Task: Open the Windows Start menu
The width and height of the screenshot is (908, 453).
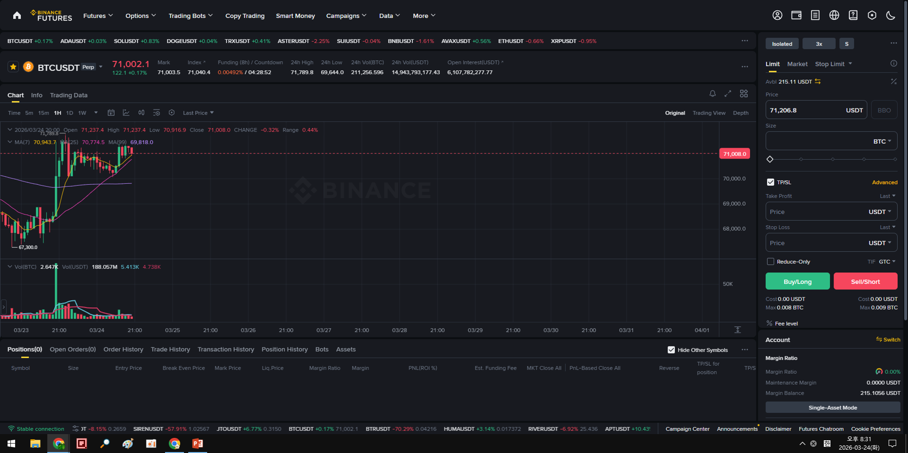Action: click(11, 443)
